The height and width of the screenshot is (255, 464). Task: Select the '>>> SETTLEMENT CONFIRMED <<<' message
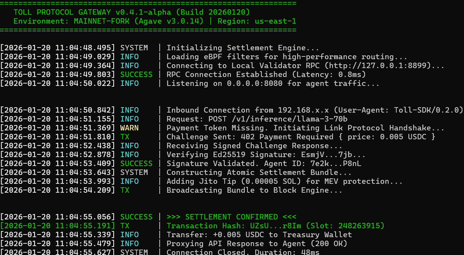231,217
